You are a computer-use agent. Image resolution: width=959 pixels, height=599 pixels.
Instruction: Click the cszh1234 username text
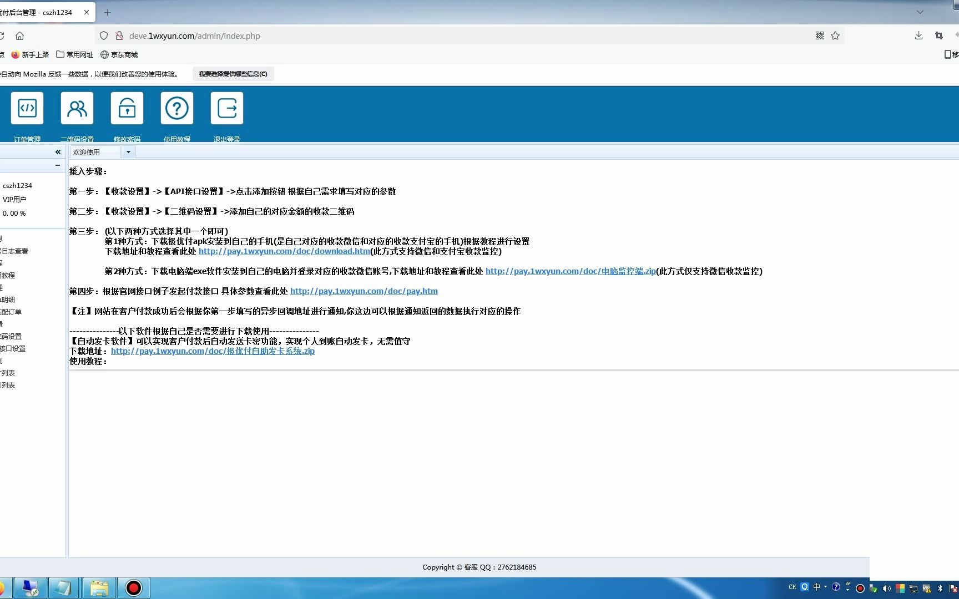click(x=17, y=185)
